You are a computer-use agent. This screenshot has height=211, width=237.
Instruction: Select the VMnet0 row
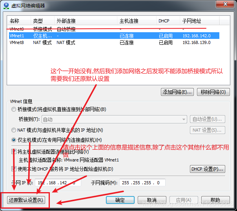click(x=114, y=29)
